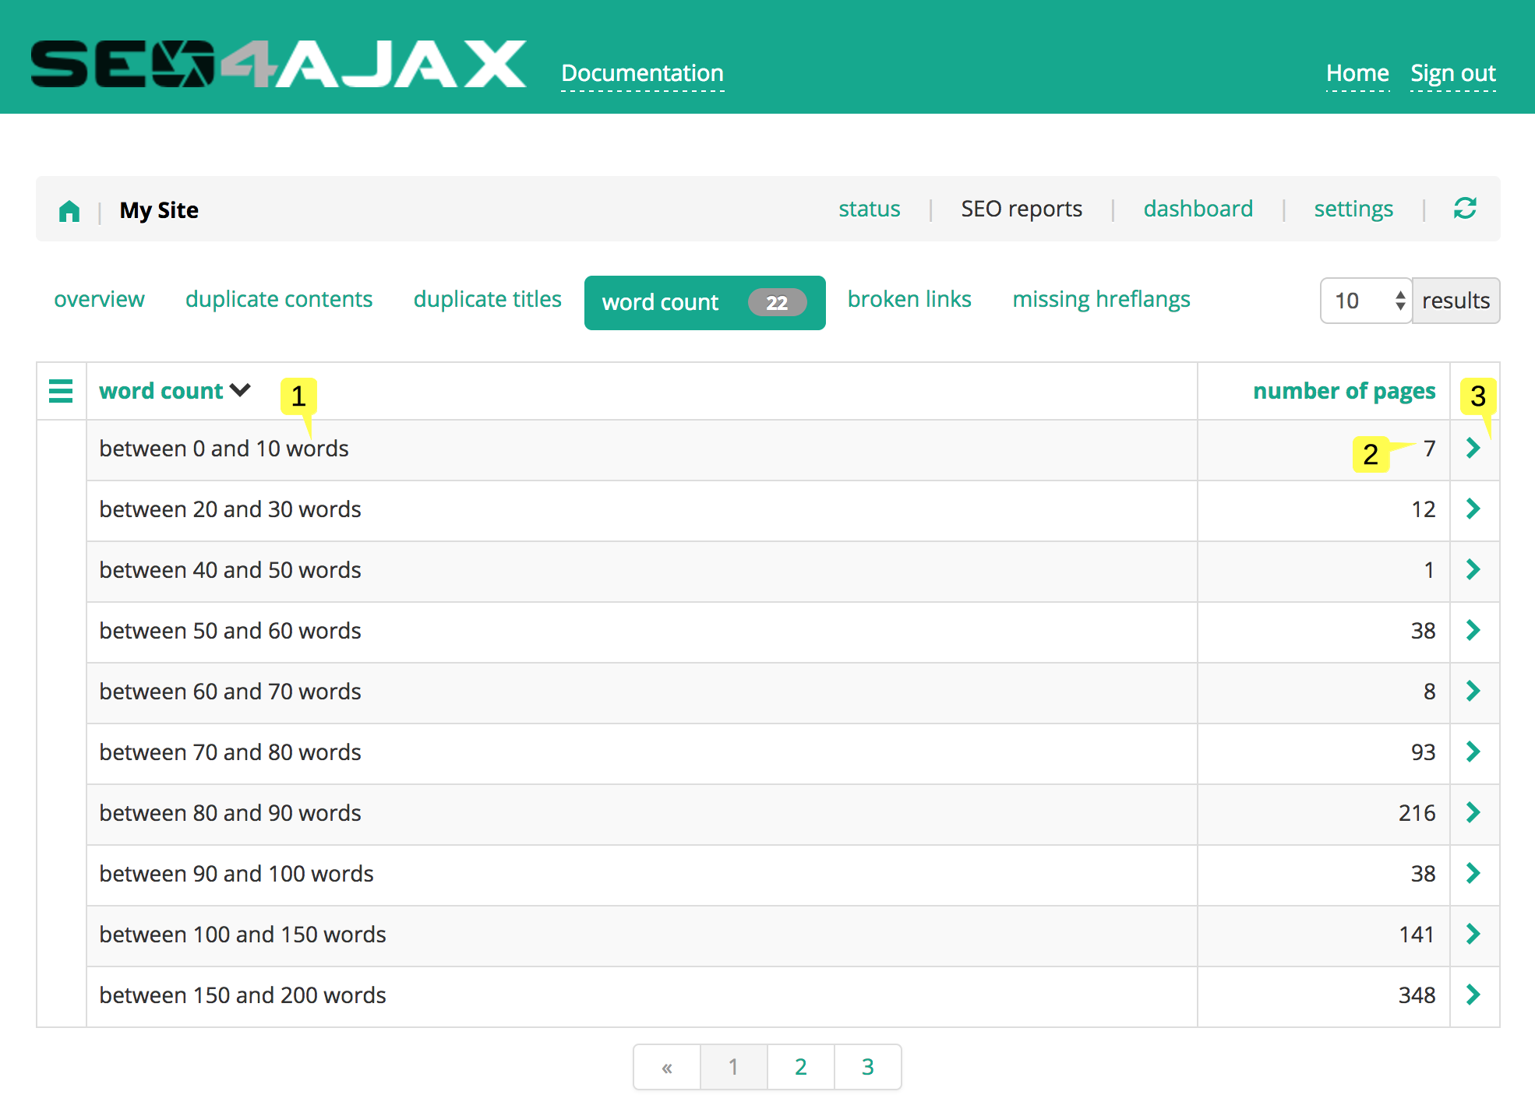Switch to the broken links tab
The height and width of the screenshot is (1109, 1535).
[x=908, y=299]
